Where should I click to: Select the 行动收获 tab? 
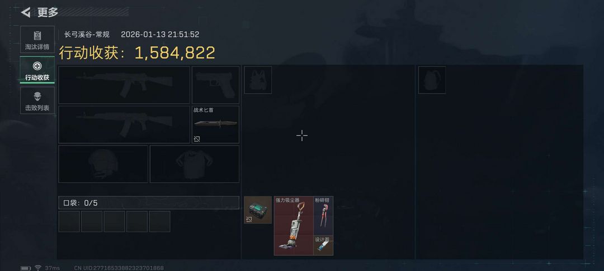(37, 70)
